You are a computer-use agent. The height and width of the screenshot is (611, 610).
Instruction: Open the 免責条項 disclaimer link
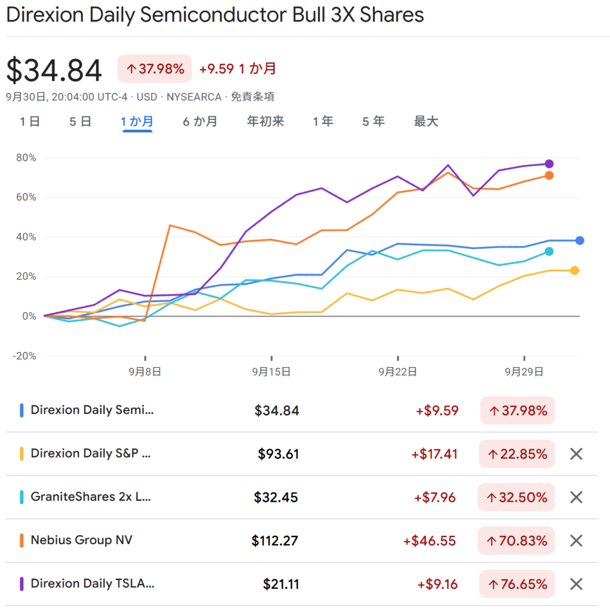(252, 97)
